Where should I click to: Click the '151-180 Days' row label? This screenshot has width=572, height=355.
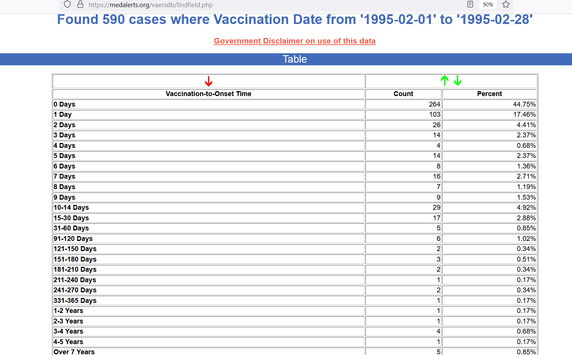[x=75, y=259]
